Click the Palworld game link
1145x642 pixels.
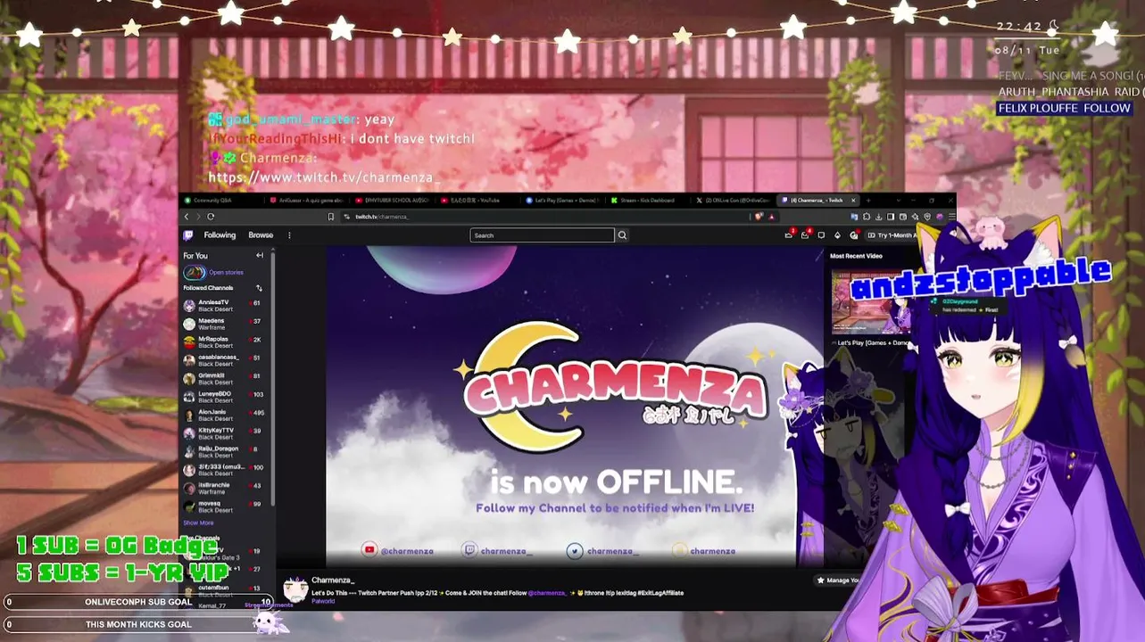pyautogui.click(x=323, y=601)
